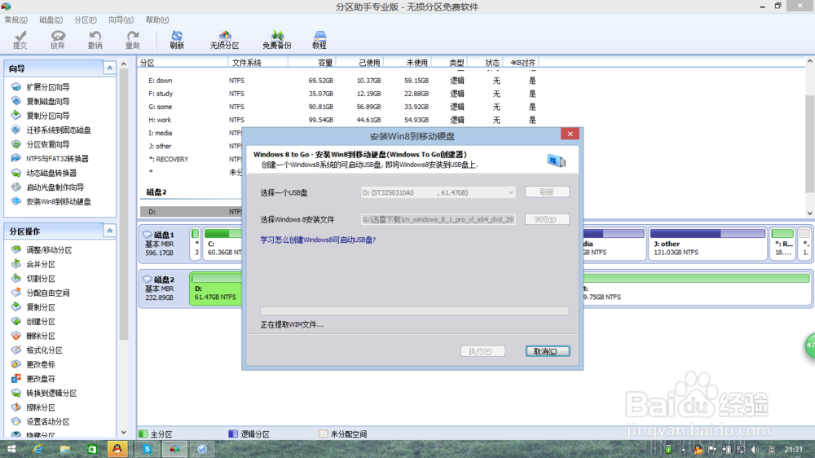This screenshot has width=815, height=458.
Task: Select 创建分区 operation
Action: pyautogui.click(x=41, y=321)
